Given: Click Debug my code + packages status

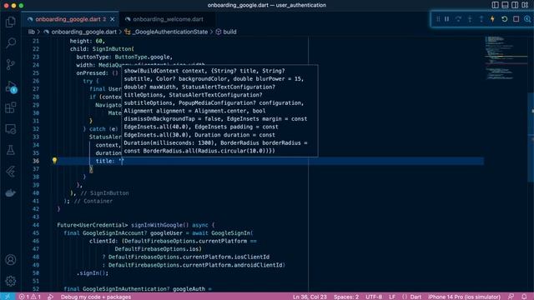Looking at the screenshot, I should tap(96, 297).
